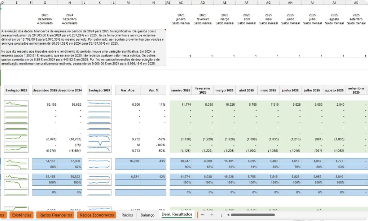This screenshot has height=221, width=368.
Task: Select the cell with value 15,101
Action: [224, 161]
